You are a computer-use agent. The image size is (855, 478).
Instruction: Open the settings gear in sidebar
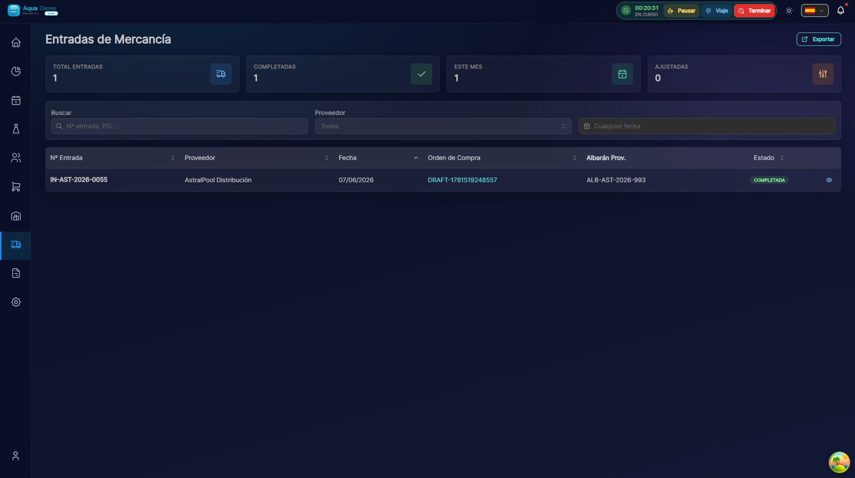(16, 302)
